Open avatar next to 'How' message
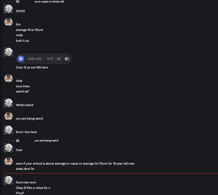218x195 pixels. coord(9,148)
